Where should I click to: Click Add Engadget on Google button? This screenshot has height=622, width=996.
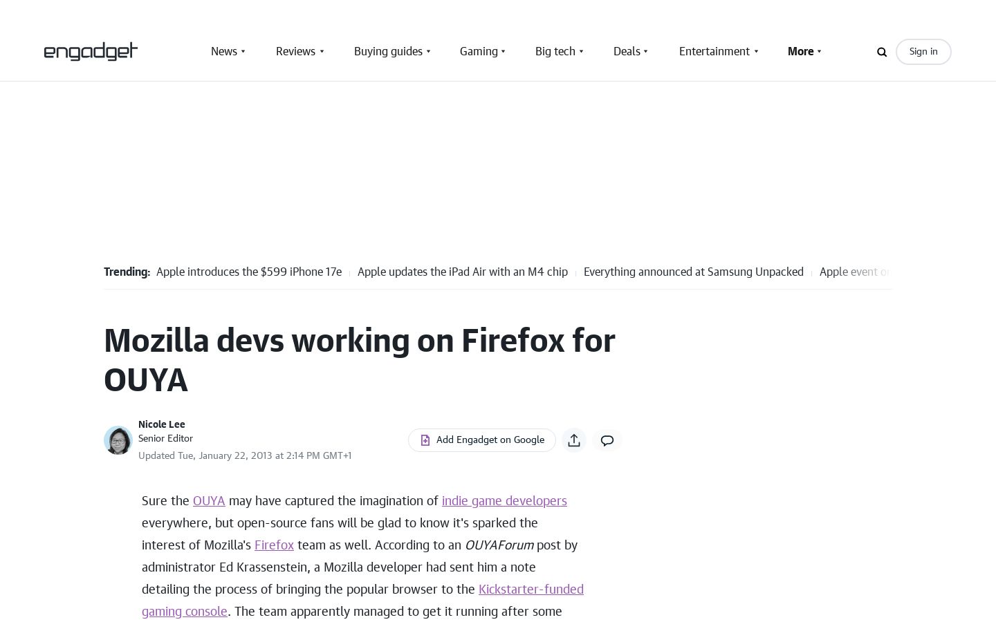[482, 440]
